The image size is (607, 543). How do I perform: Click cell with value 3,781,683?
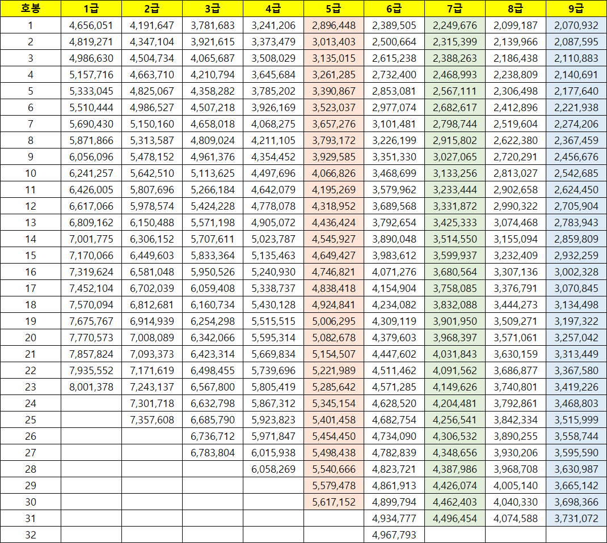tap(213, 25)
